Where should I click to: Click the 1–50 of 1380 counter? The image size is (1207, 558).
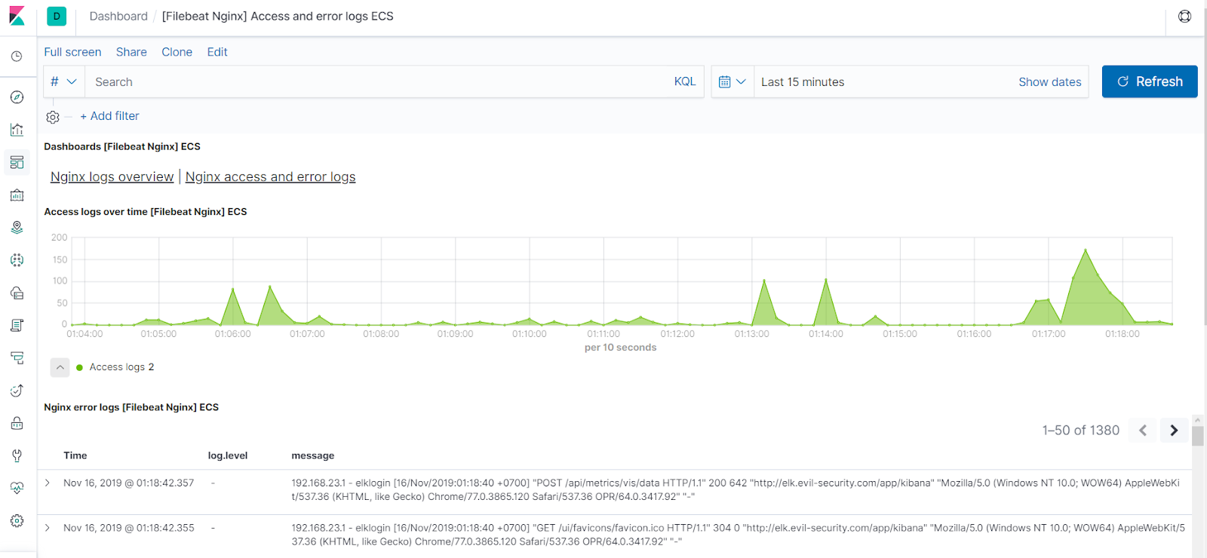[x=1080, y=430]
